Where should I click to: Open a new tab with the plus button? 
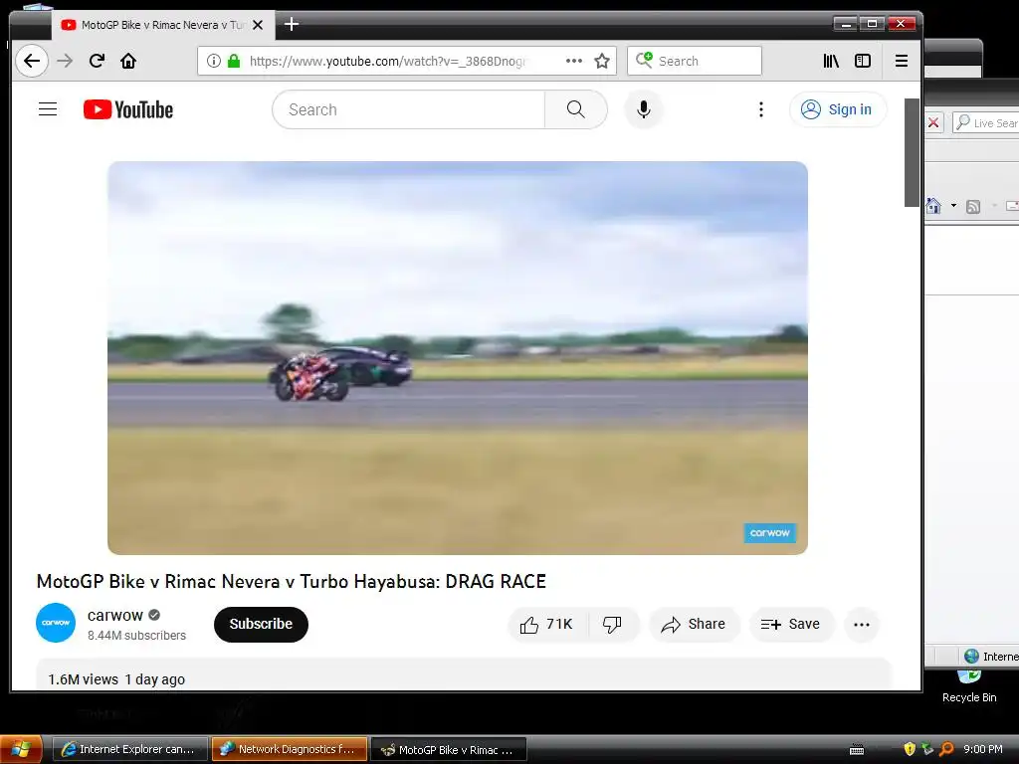tap(292, 25)
